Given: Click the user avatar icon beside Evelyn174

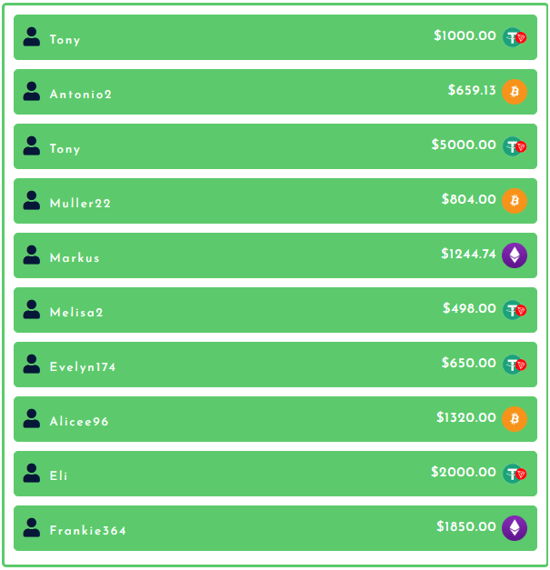Looking at the screenshot, I should point(32,364).
